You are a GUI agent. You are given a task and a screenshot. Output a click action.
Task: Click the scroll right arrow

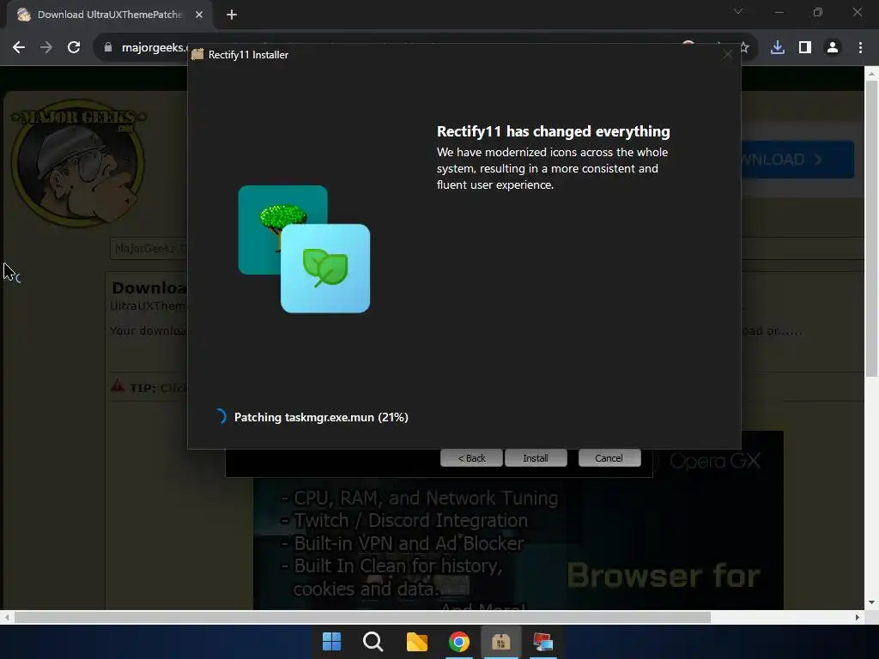click(x=858, y=618)
